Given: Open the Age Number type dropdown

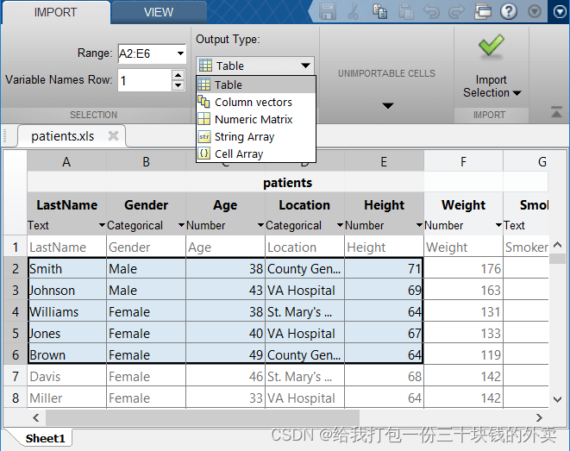Looking at the screenshot, I should coord(260,225).
